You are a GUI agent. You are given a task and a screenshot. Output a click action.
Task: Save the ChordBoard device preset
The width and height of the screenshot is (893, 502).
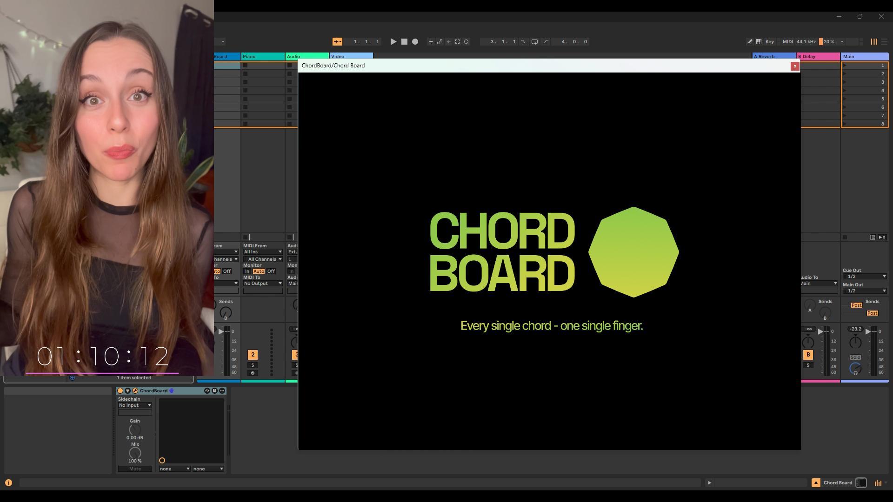click(x=214, y=391)
